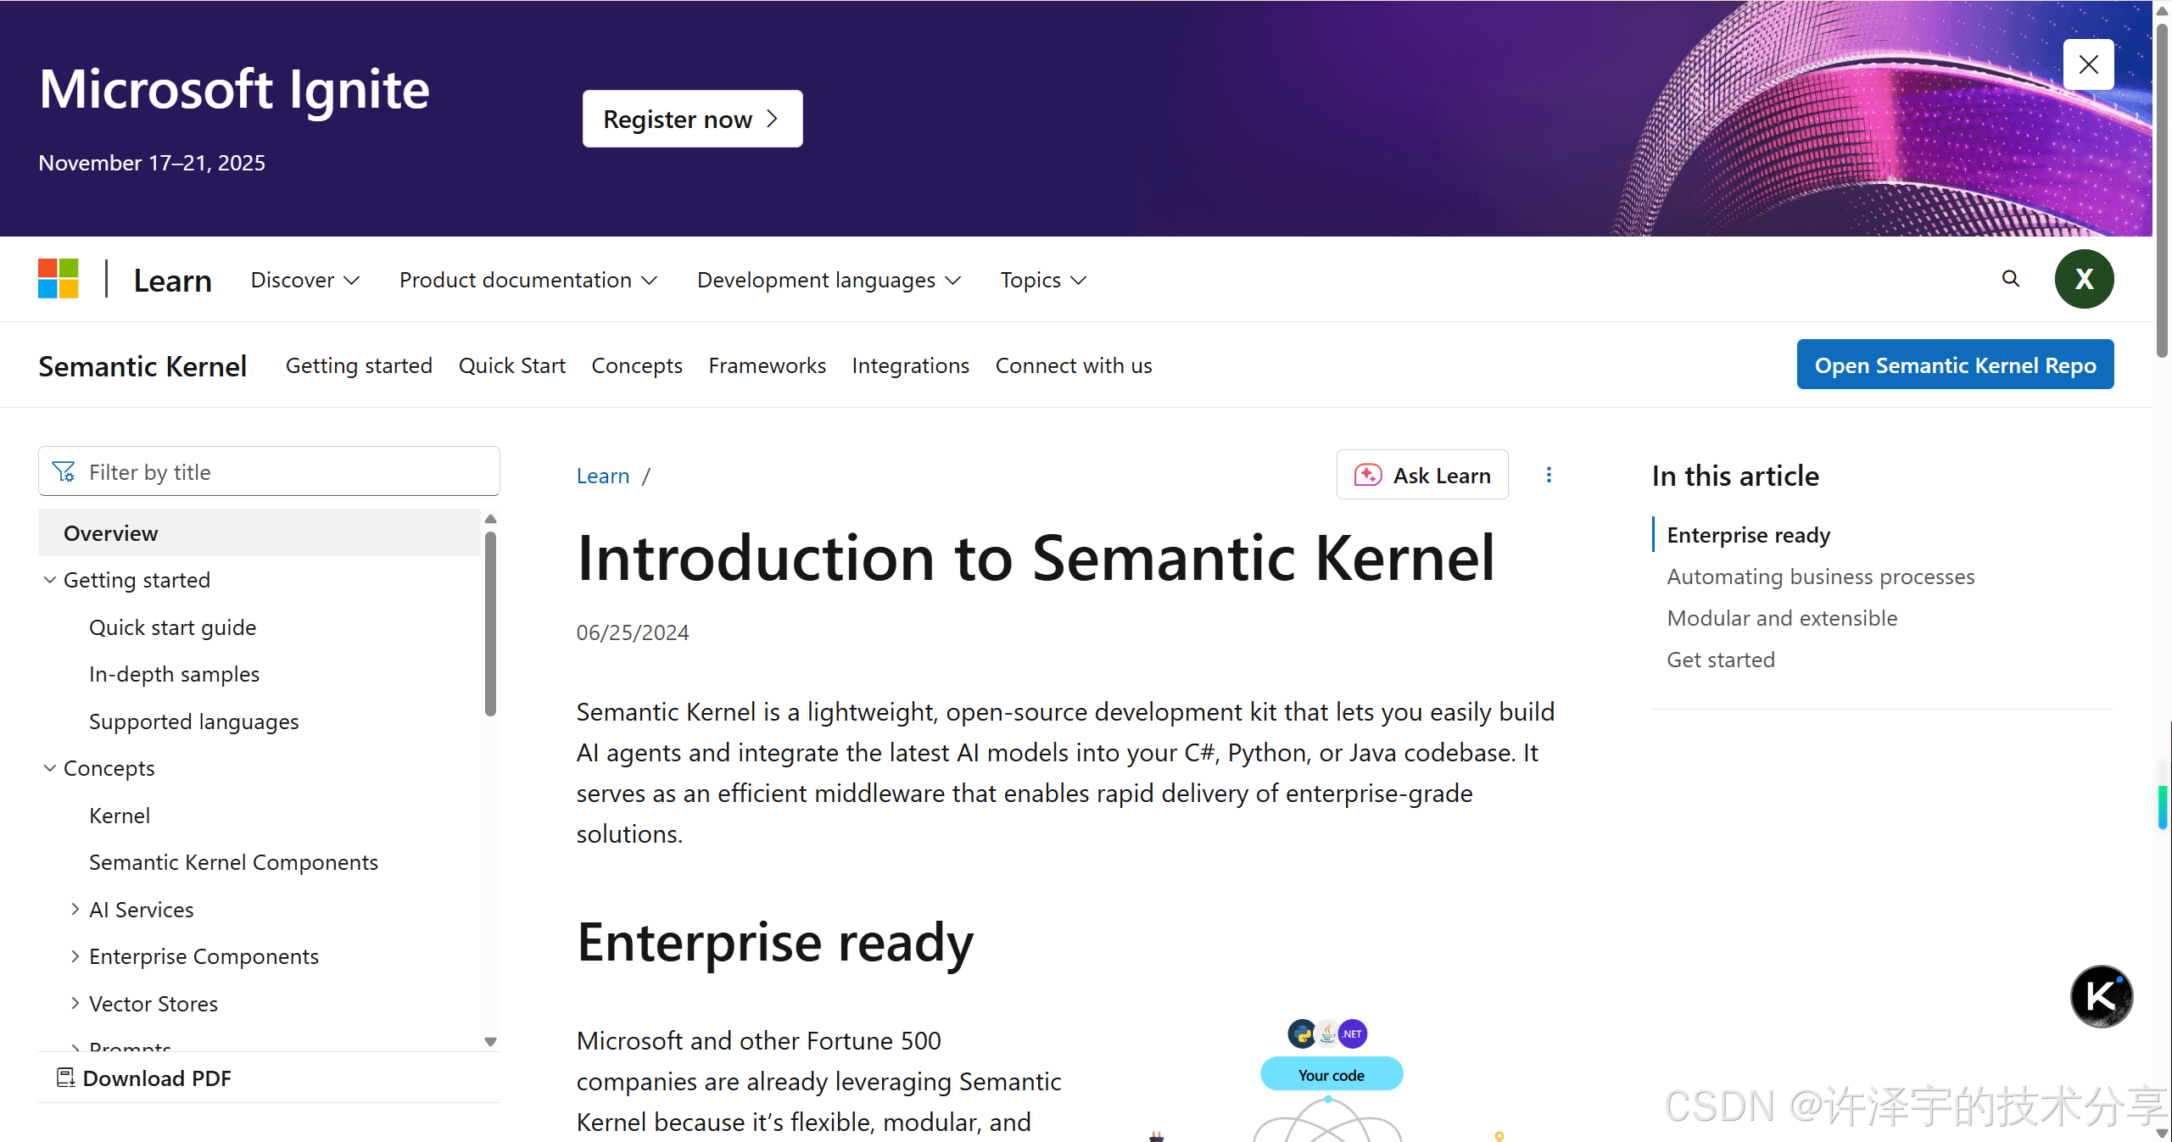Open the more options kebab menu

(x=1549, y=475)
